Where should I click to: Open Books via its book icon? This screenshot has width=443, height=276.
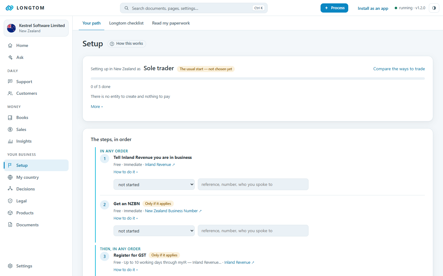10,117
